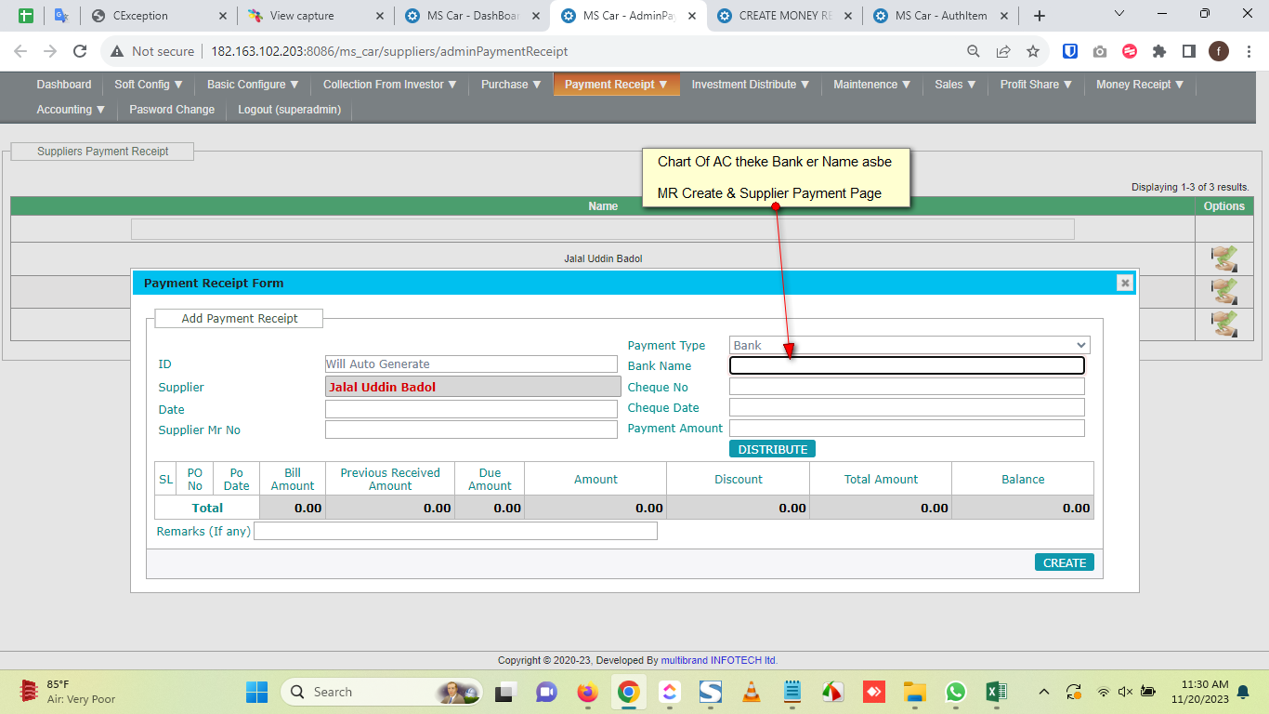Switch to the MS Car - AuthItem tab
1269x714 pixels.
(x=939, y=16)
